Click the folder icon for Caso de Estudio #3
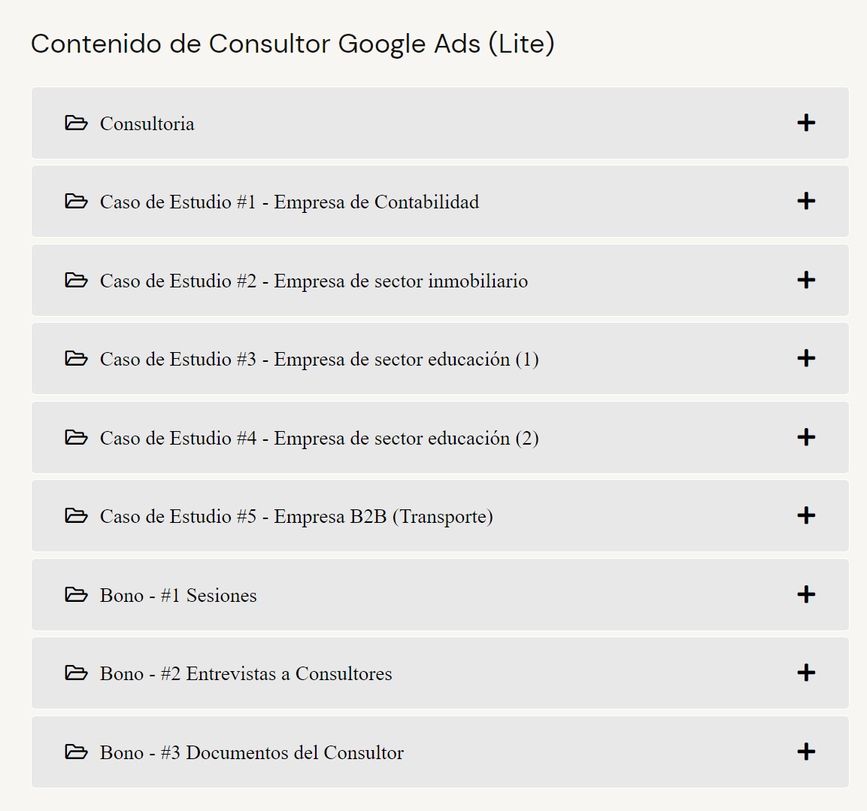867x811 pixels. pos(76,359)
